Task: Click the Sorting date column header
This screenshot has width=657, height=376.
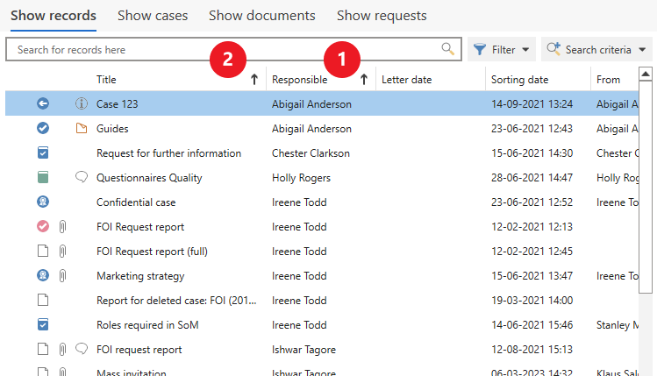Action: coord(519,80)
